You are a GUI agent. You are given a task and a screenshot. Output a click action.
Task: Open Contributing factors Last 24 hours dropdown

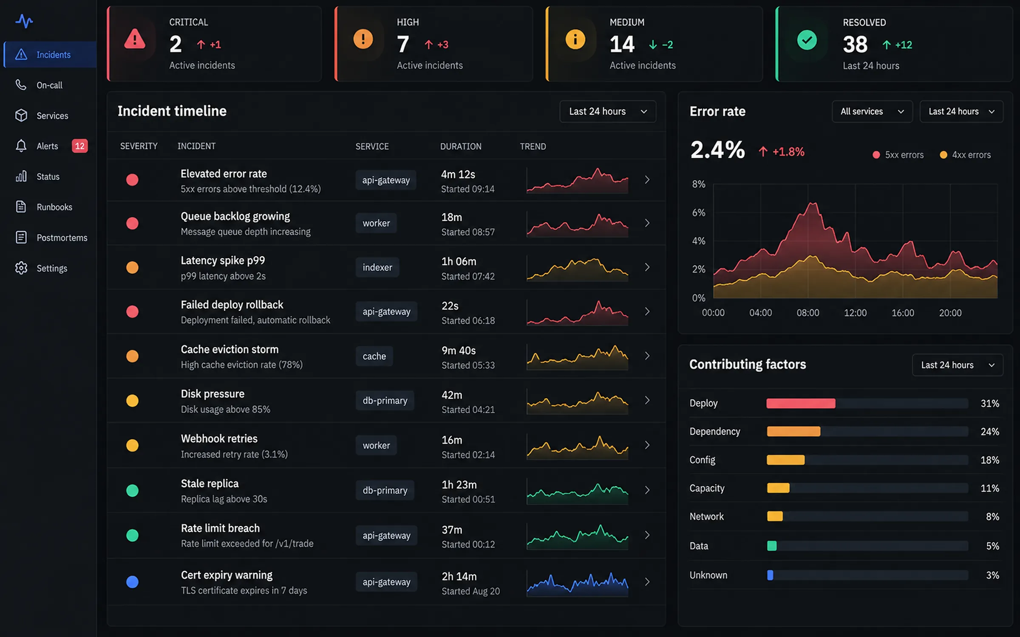(958, 365)
